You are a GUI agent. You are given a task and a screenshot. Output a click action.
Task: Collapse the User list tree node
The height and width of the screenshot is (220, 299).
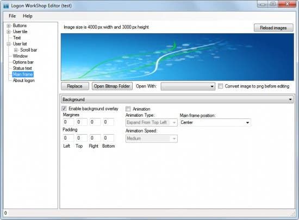[x=9, y=44]
